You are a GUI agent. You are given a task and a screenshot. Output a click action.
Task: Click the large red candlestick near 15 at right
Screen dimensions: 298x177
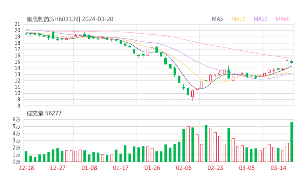pos(287,65)
